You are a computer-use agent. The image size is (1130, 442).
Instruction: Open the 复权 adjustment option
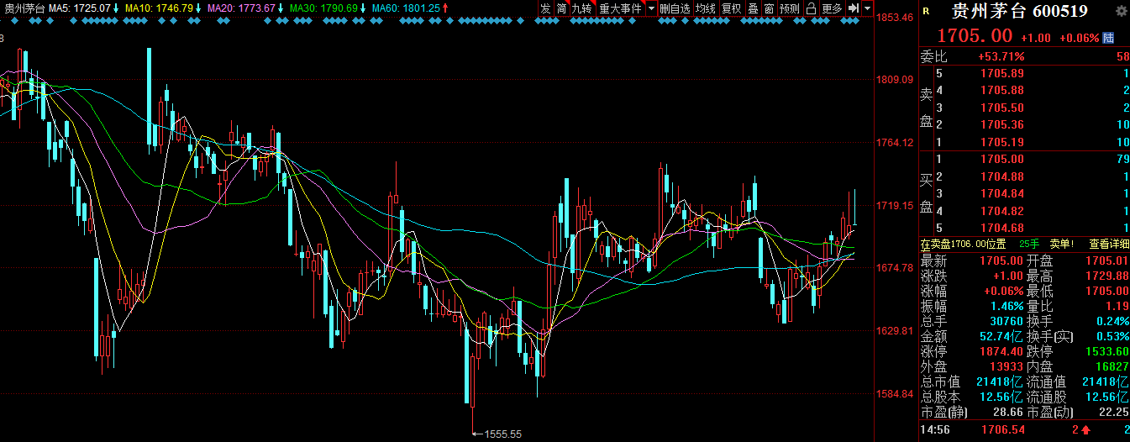pyautogui.click(x=732, y=8)
